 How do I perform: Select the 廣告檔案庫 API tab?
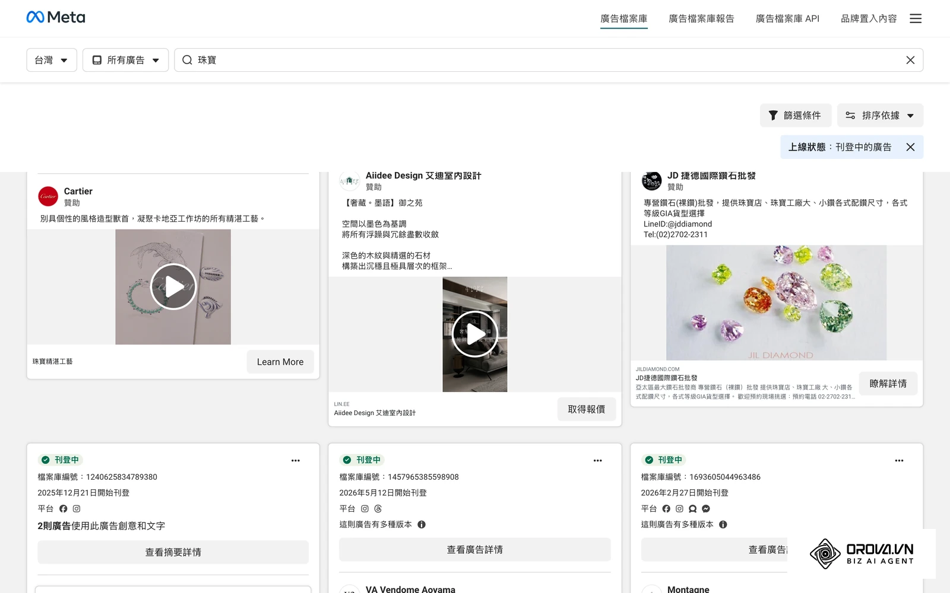[x=787, y=18]
